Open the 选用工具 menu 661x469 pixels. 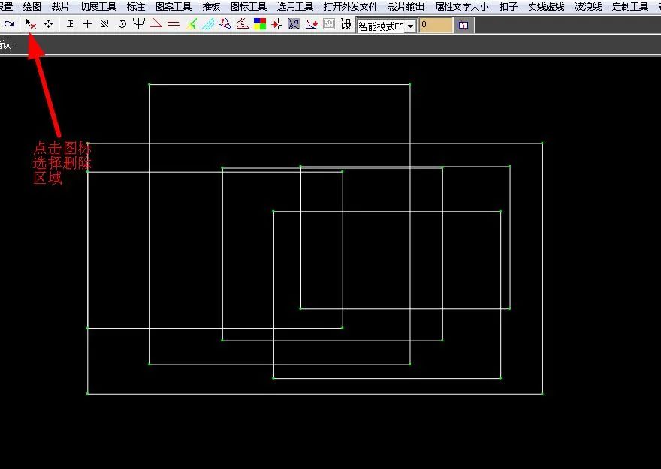tap(295, 7)
